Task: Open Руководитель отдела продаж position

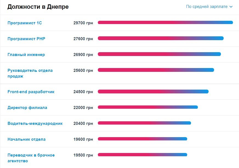Action: [30, 73]
